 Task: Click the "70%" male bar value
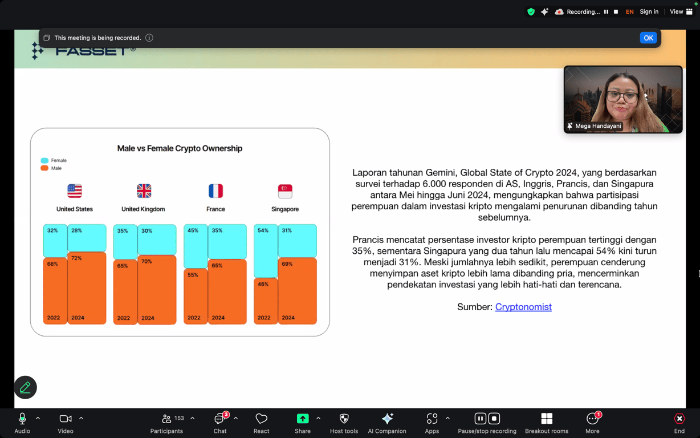tap(146, 262)
